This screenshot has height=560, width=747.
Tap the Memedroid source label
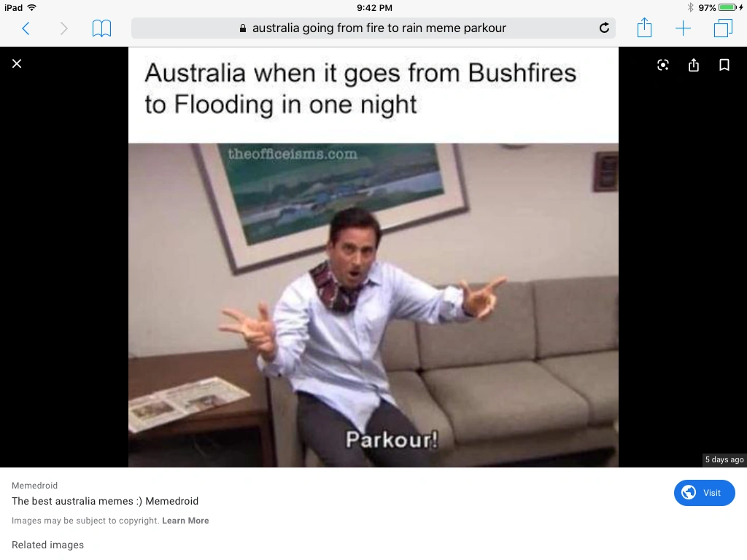(x=34, y=485)
